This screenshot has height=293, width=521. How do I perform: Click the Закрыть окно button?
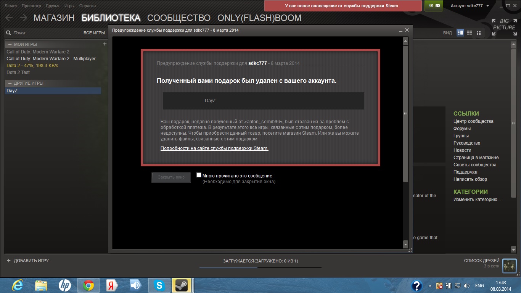click(x=171, y=177)
